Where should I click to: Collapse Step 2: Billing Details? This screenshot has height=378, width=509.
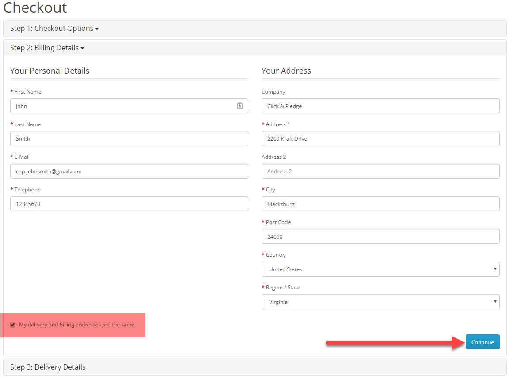coord(47,48)
